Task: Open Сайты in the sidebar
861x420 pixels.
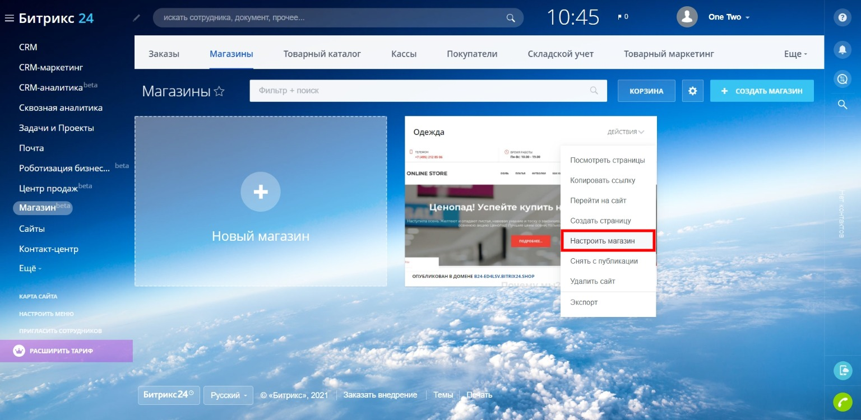Action: (32, 228)
